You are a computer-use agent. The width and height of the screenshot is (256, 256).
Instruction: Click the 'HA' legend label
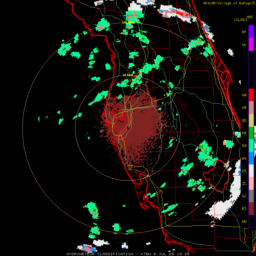click(x=244, y=95)
